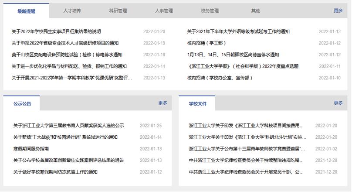Click 更多 in the 公示公告 panel
352x192 pixels.
162,103
